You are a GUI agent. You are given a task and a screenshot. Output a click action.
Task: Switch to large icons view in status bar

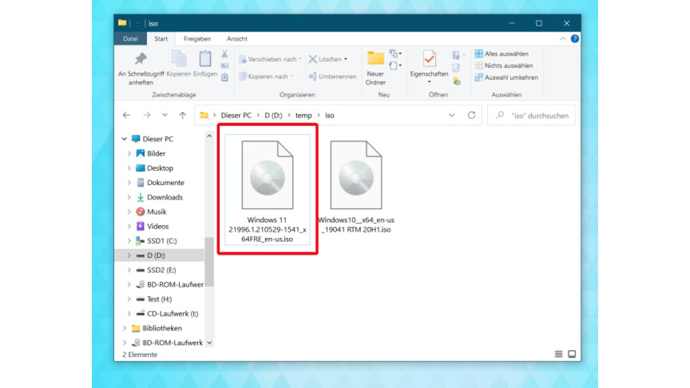point(572,354)
